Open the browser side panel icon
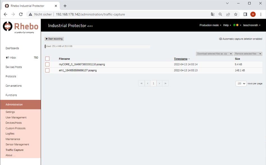The width and height of the screenshot is (266, 165). [245, 14]
